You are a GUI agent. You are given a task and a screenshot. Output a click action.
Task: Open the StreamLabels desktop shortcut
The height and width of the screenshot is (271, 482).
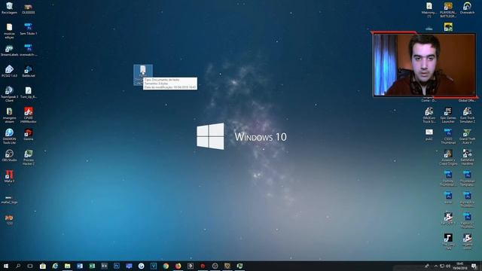9,50
